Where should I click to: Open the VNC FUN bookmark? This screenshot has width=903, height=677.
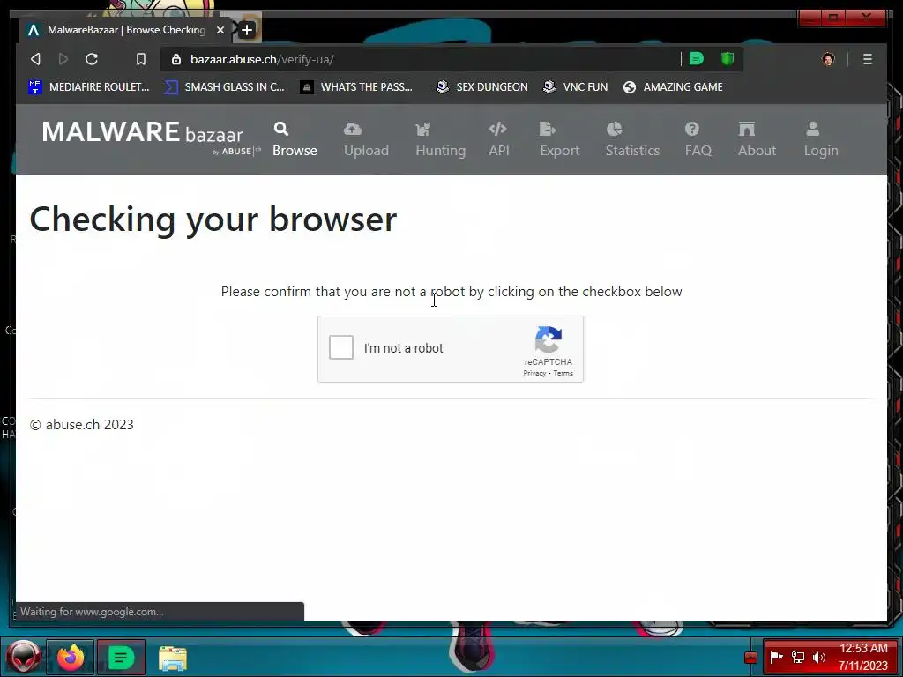pyautogui.click(x=575, y=87)
